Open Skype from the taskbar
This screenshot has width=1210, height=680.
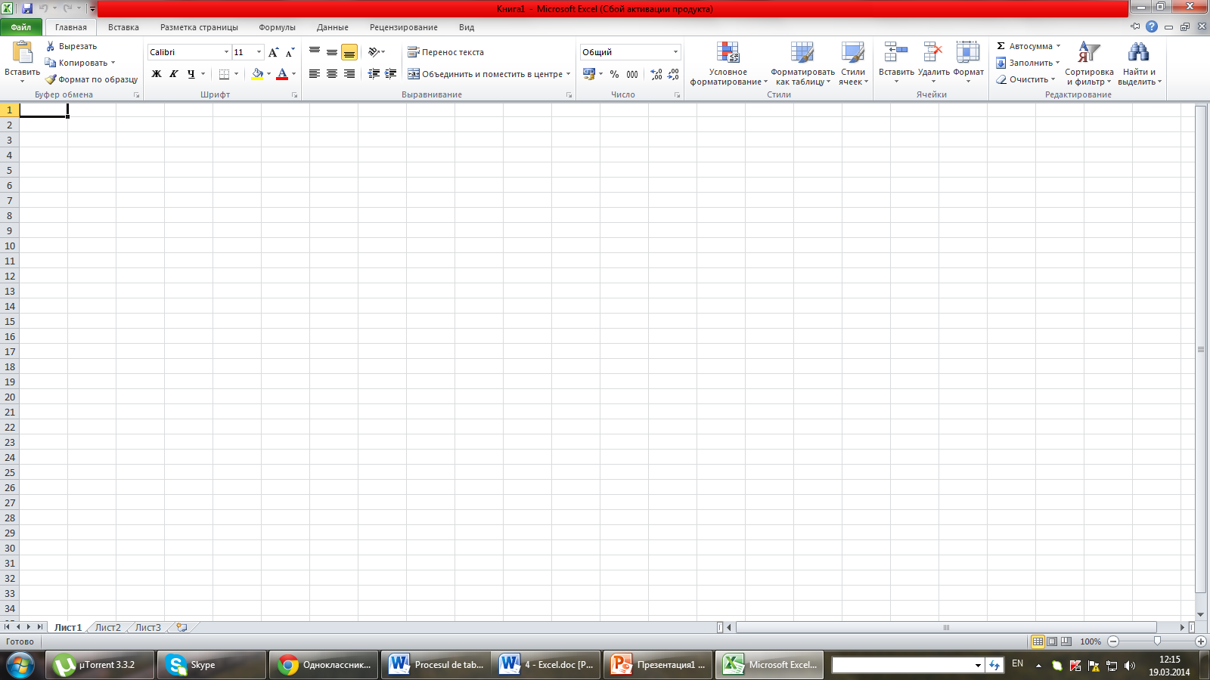click(211, 665)
